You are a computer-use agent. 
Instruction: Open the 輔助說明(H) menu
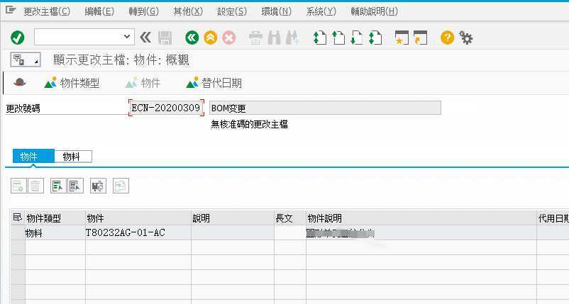pos(374,11)
